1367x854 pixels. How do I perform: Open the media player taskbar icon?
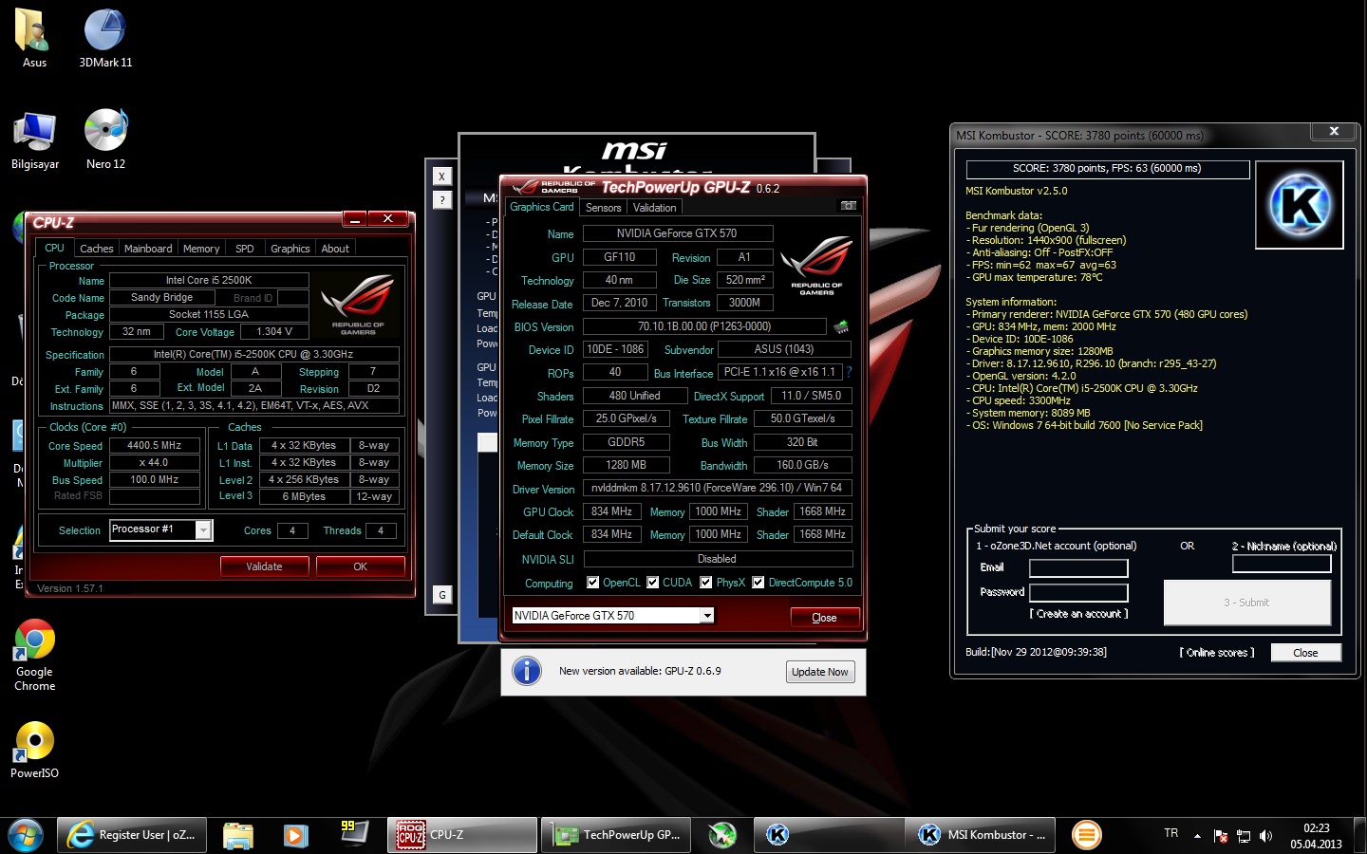pyautogui.click(x=295, y=835)
